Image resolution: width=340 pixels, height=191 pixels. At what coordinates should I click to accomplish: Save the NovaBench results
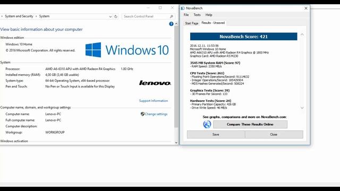pos(216,134)
